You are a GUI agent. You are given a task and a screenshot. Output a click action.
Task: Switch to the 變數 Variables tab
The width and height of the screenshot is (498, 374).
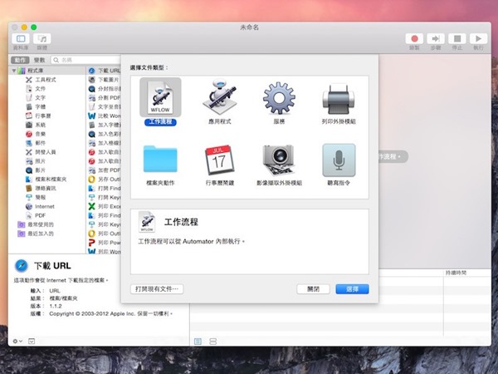coord(39,60)
